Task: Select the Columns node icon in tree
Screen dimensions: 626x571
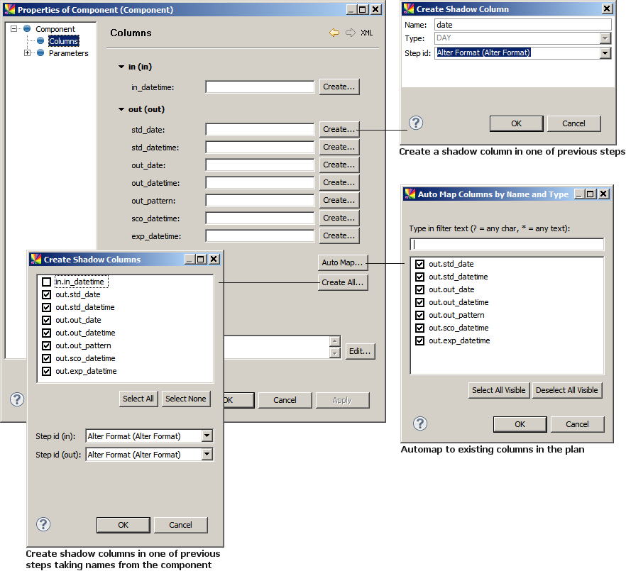Action: click(40, 41)
